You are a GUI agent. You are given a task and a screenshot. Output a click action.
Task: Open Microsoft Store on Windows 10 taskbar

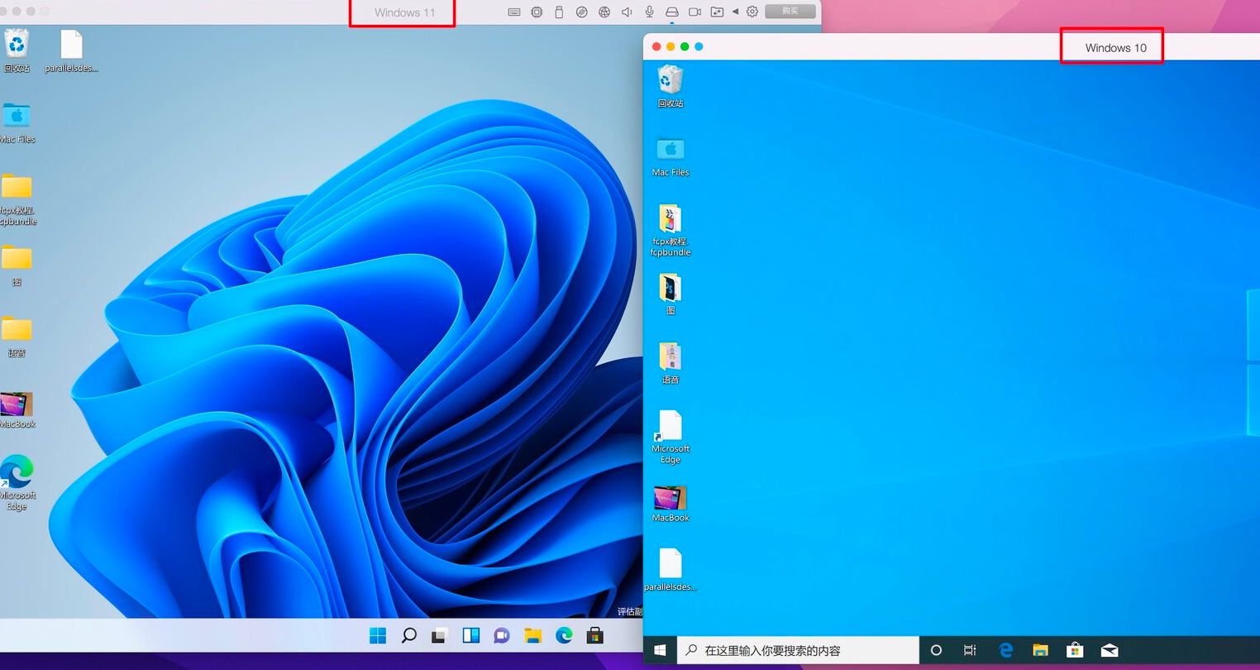(x=1075, y=650)
